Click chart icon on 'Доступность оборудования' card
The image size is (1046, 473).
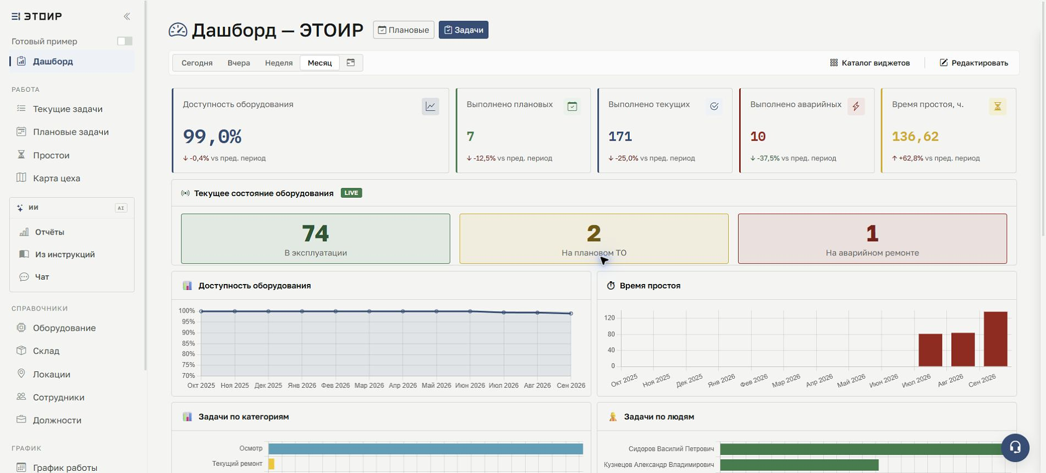431,107
